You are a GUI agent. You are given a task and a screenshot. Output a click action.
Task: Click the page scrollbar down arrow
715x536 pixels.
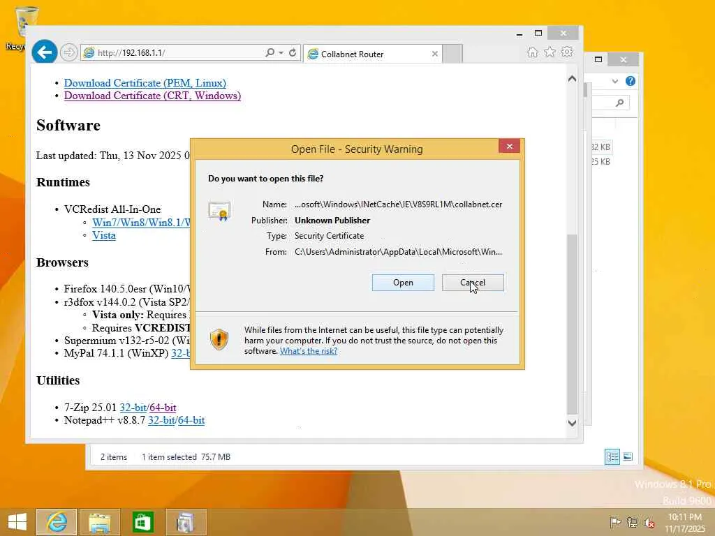tap(573, 423)
